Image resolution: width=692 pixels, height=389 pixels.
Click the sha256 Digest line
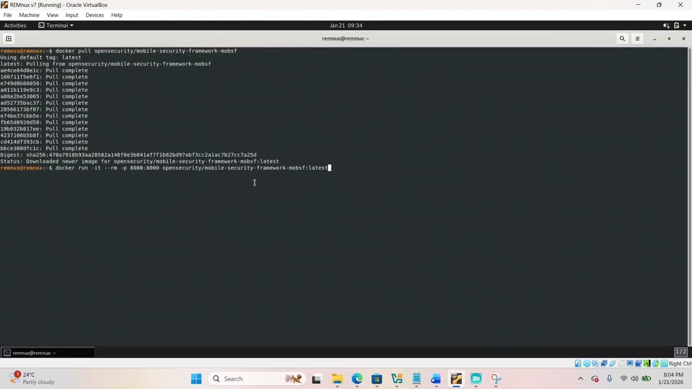point(128,155)
